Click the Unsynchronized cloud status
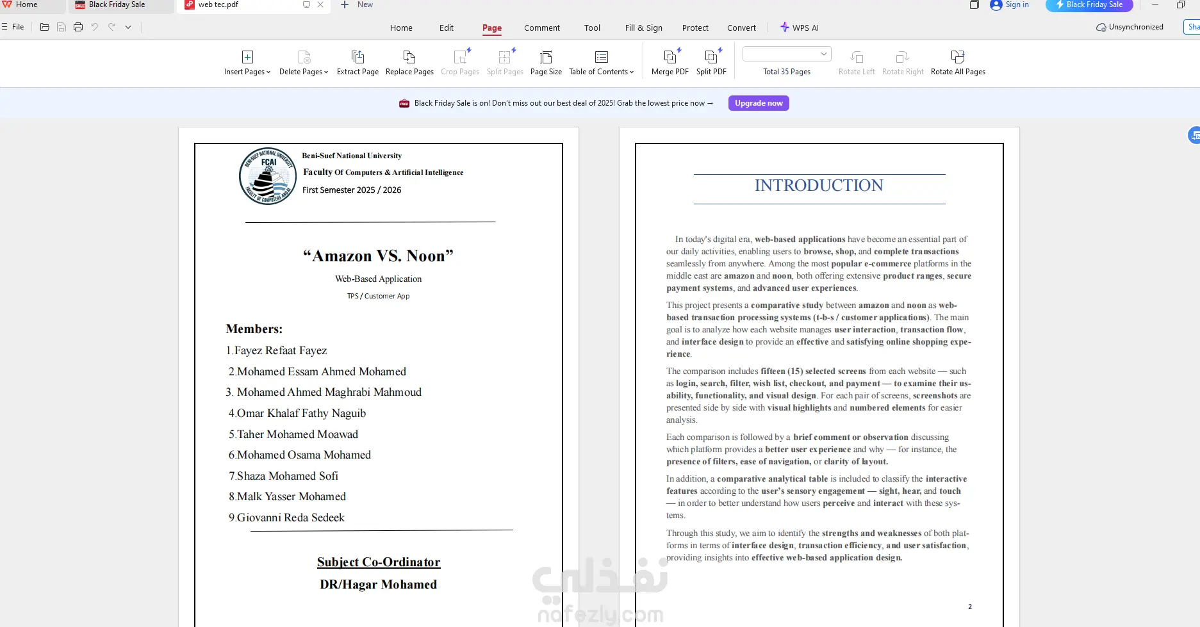This screenshot has width=1200, height=627. pyautogui.click(x=1130, y=27)
